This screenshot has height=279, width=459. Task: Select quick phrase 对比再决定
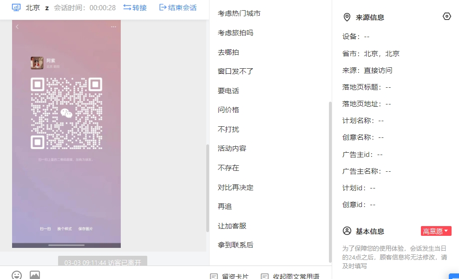pos(236,188)
